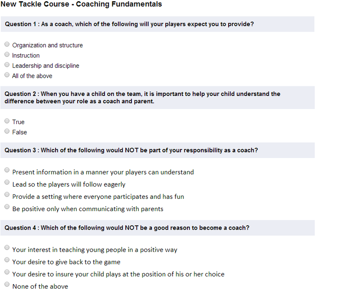
Task: Select 'Provide a setting where everyone participates'
Action: 7,194
